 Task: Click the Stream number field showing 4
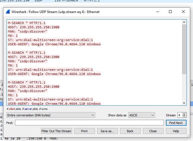pos(180,115)
